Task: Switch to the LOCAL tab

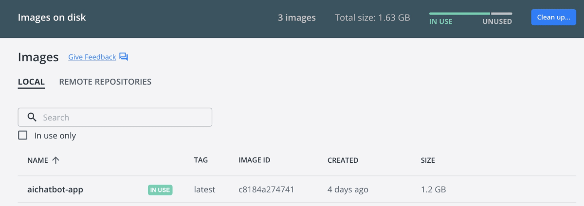Action: click(x=31, y=82)
